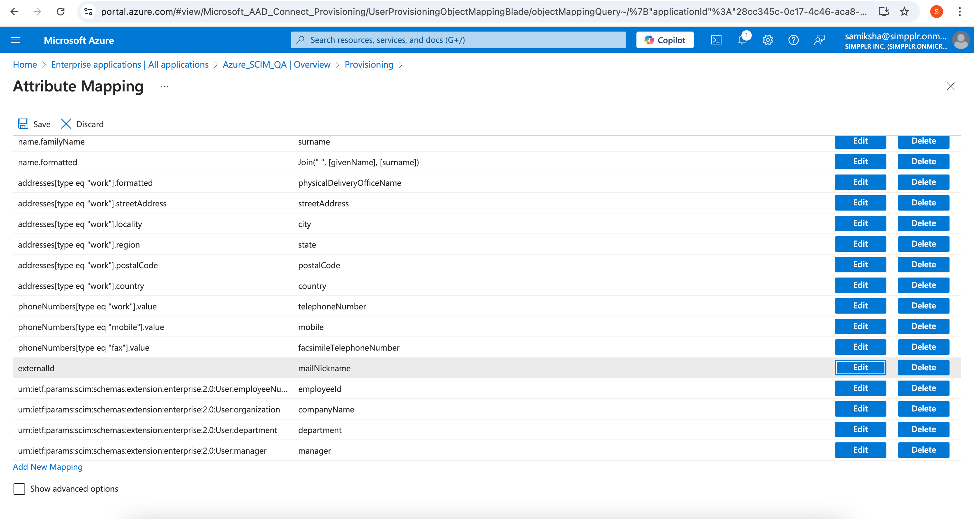This screenshot has width=974, height=519.
Task: Save the attribute mappings
Action: tap(34, 124)
